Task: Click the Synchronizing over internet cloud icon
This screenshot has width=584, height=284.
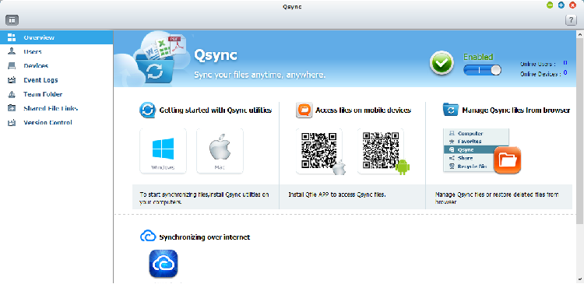Action: 148,237
